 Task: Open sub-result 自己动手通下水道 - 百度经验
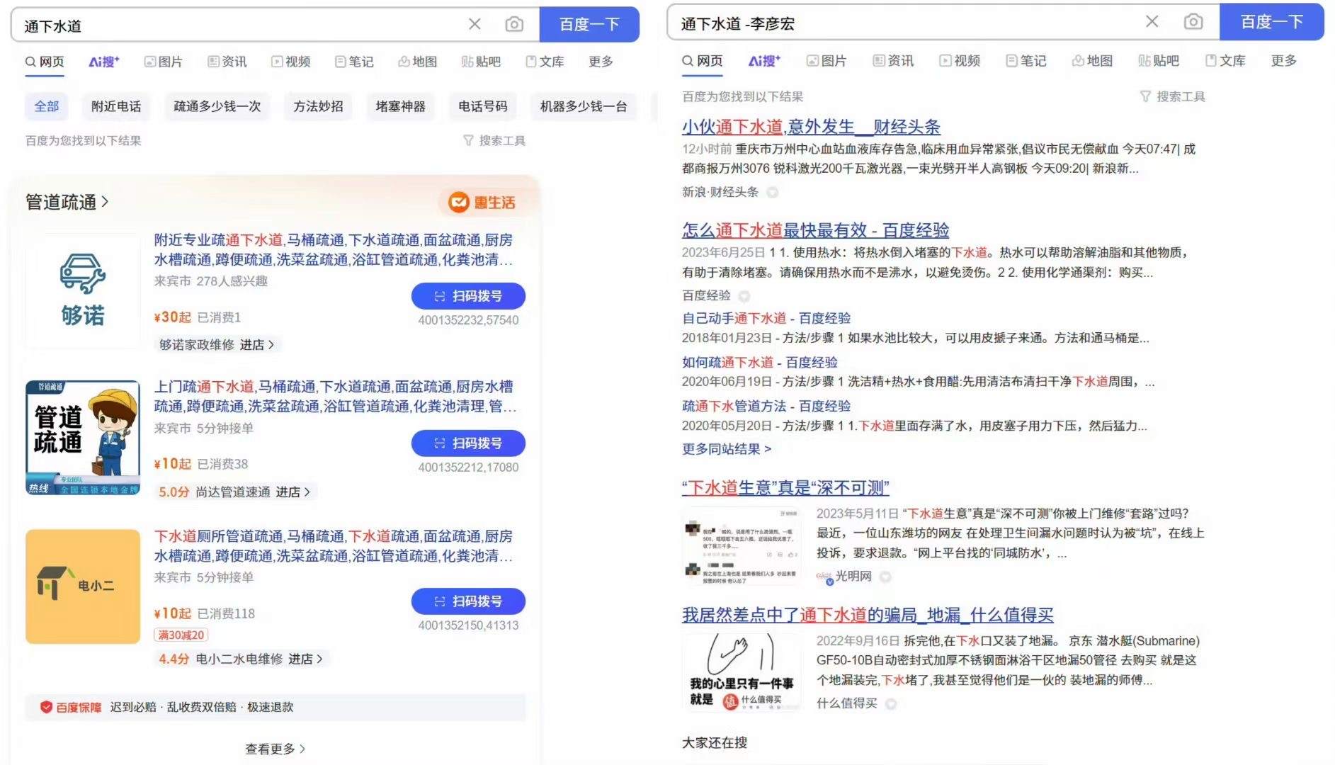(x=766, y=318)
